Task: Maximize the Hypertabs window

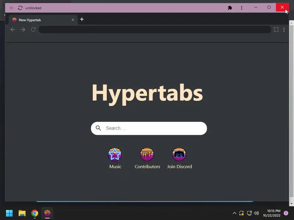Action: coord(269,7)
